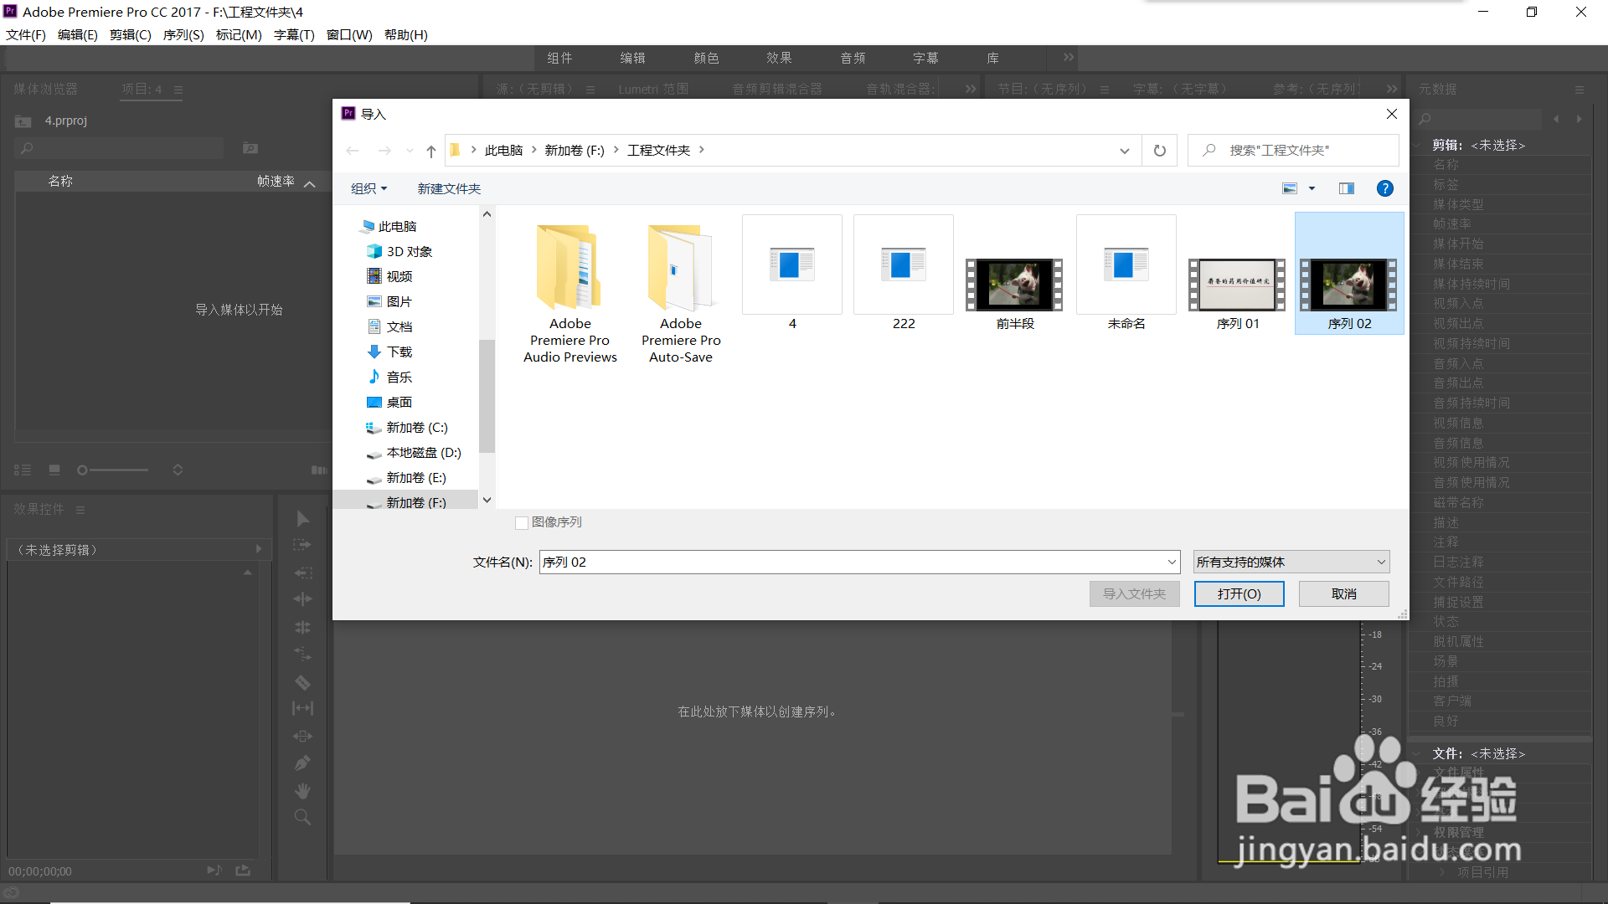The height and width of the screenshot is (904, 1608).
Task: Open the 文件名 combo box dropdown
Action: 1172,562
